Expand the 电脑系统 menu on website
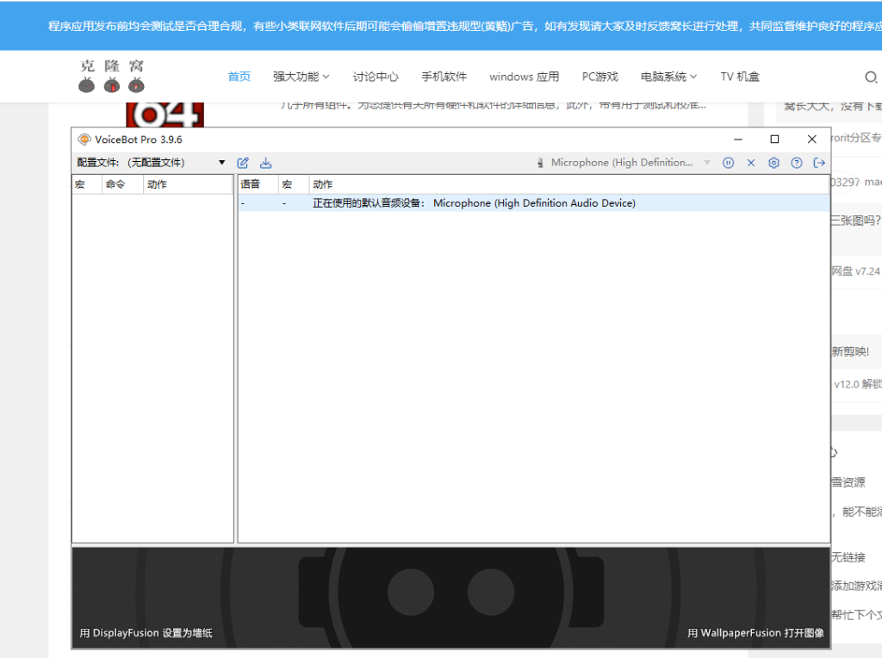882x658 pixels. point(668,77)
